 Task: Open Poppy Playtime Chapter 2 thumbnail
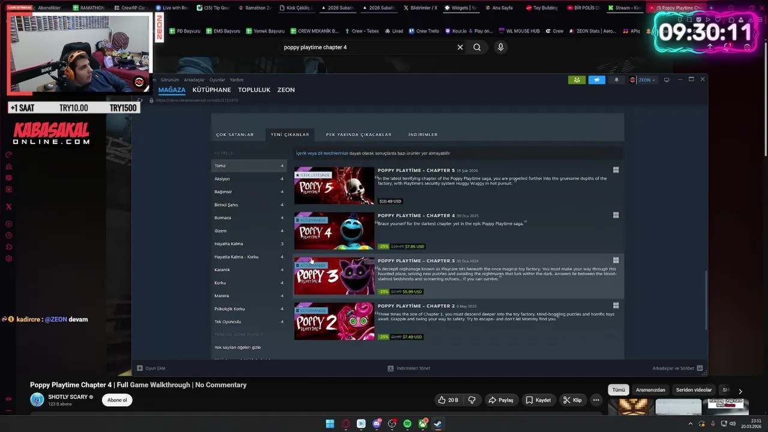pyautogui.click(x=334, y=322)
